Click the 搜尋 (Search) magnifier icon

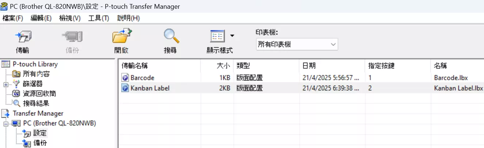point(171,37)
